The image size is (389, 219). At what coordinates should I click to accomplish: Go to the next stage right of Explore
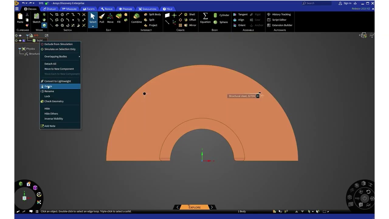tap(212, 207)
